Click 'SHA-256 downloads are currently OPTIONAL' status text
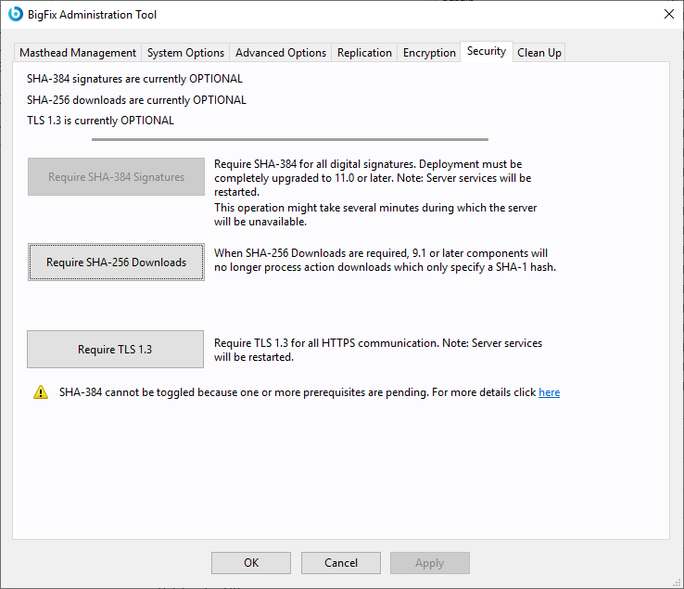 [136, 100]
